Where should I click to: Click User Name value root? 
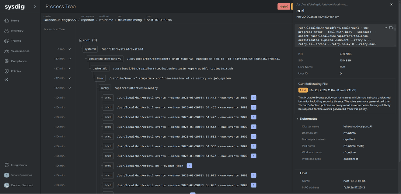[x=342, y=67]
